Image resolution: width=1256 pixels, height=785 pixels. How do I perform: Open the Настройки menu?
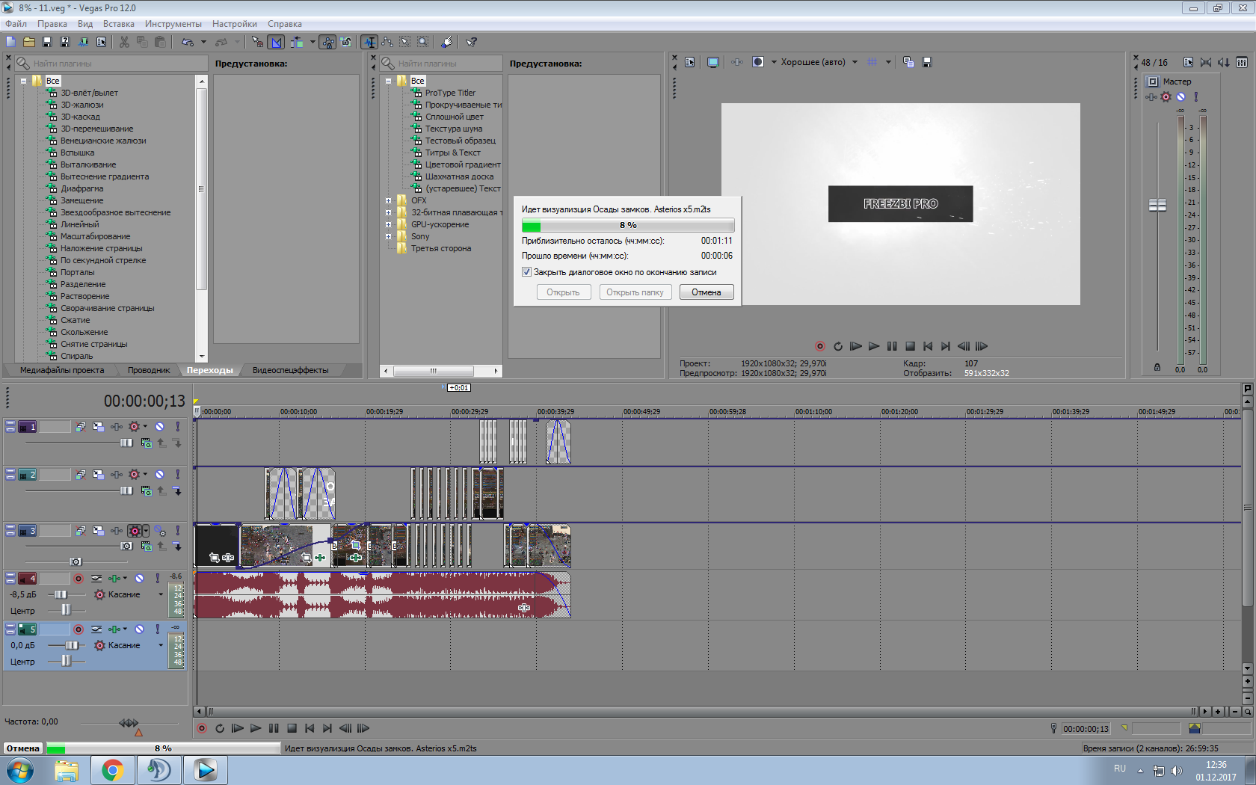[x=235, y=24]
